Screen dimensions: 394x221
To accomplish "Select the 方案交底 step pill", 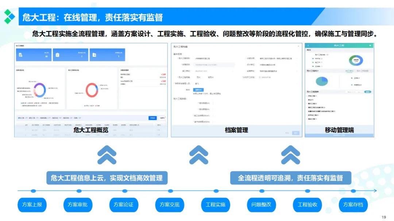I will point(170,205).
